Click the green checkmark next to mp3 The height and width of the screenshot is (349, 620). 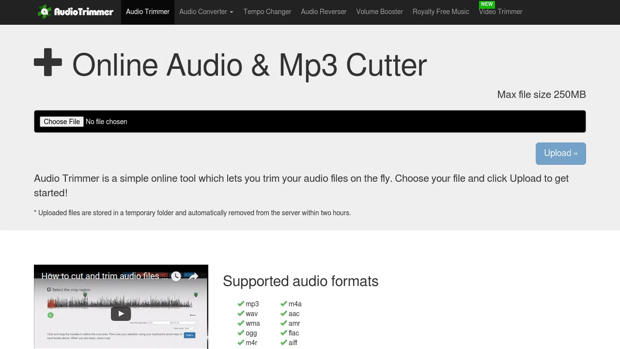pos(241,304)
